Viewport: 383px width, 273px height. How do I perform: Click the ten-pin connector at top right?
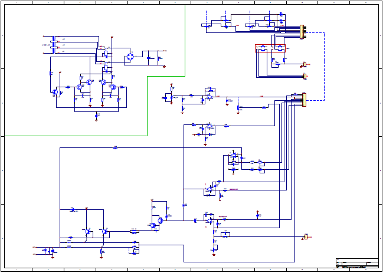pyautogui.click(x=302, y=32)
